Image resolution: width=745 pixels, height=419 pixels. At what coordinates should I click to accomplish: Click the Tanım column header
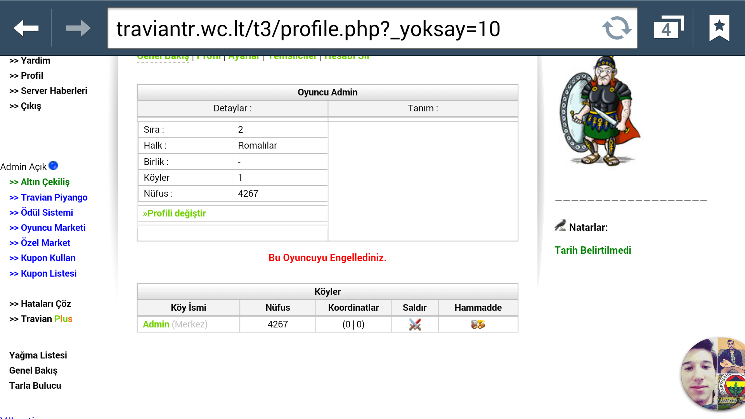(423, 108)
